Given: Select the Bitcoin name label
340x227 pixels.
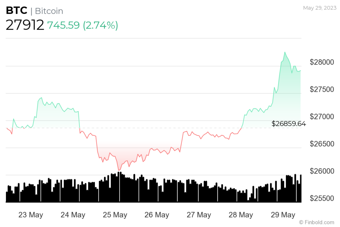Looking at the screenshot, I should (49, 11).
